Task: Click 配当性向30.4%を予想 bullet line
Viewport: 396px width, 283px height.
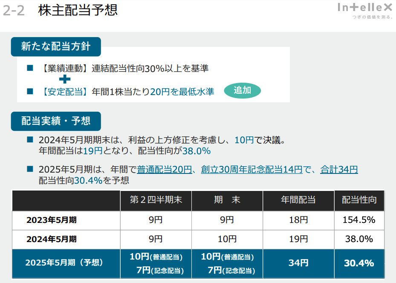Action: 84,181
